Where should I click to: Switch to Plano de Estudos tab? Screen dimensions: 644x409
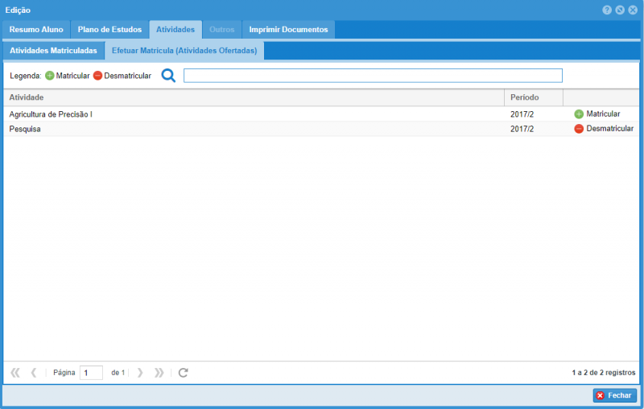click(x=109, y=30)
